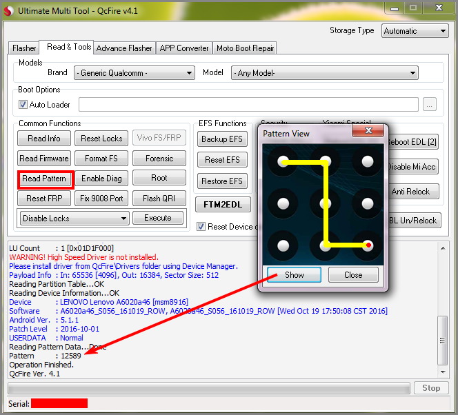Click the 'Operation Finished.' log line
This screenshot has height=415, width=458.
(x=41, y=365)
